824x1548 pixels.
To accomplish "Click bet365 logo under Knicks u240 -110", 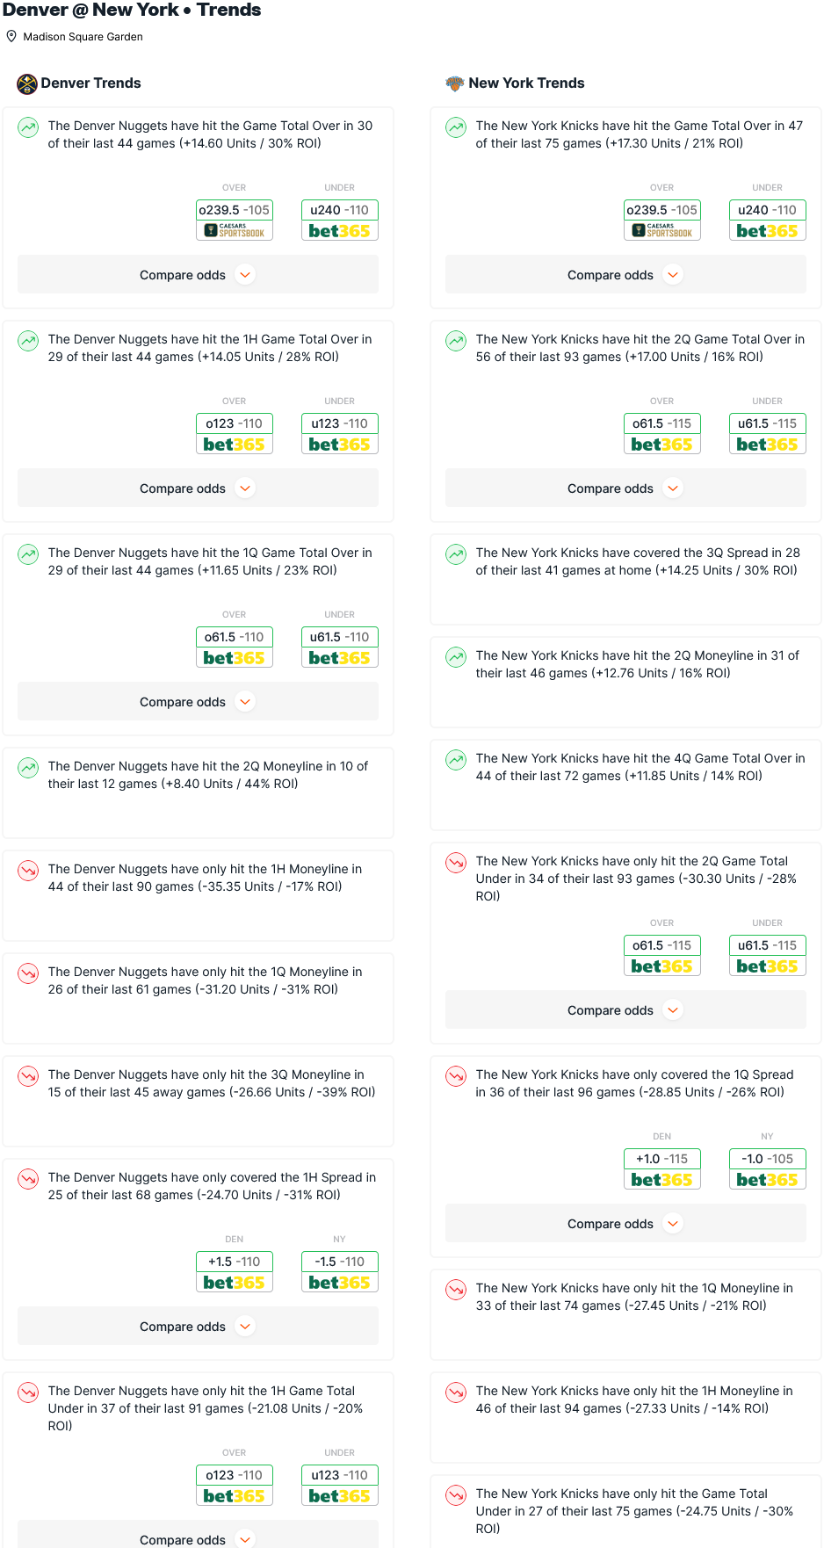I will 768,231.
